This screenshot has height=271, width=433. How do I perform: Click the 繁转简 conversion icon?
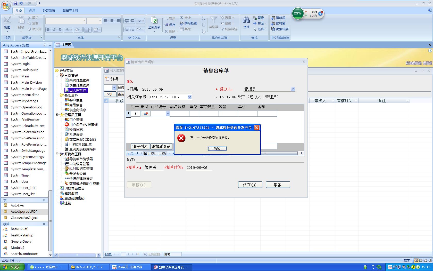click(273, 18)
